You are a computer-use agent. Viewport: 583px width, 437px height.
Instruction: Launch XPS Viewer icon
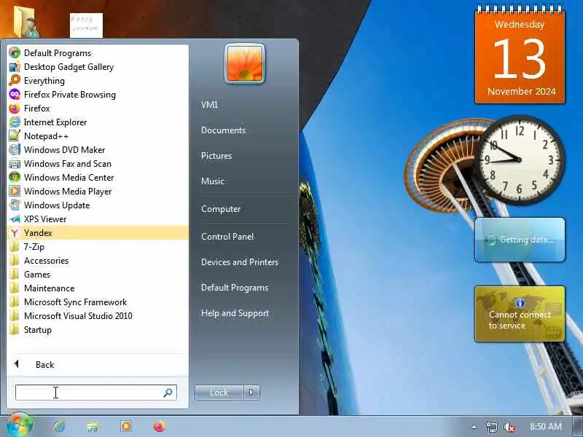[15, 219]
